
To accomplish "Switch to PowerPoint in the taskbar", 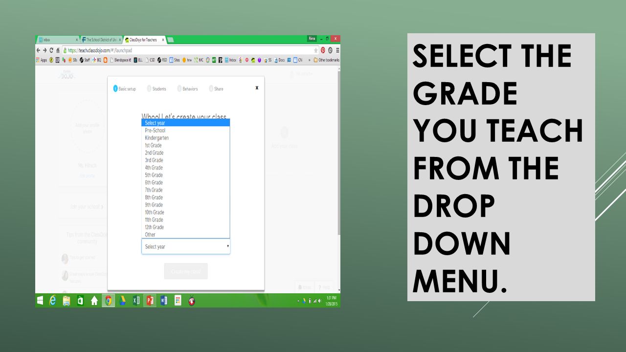I will point(150,301).
